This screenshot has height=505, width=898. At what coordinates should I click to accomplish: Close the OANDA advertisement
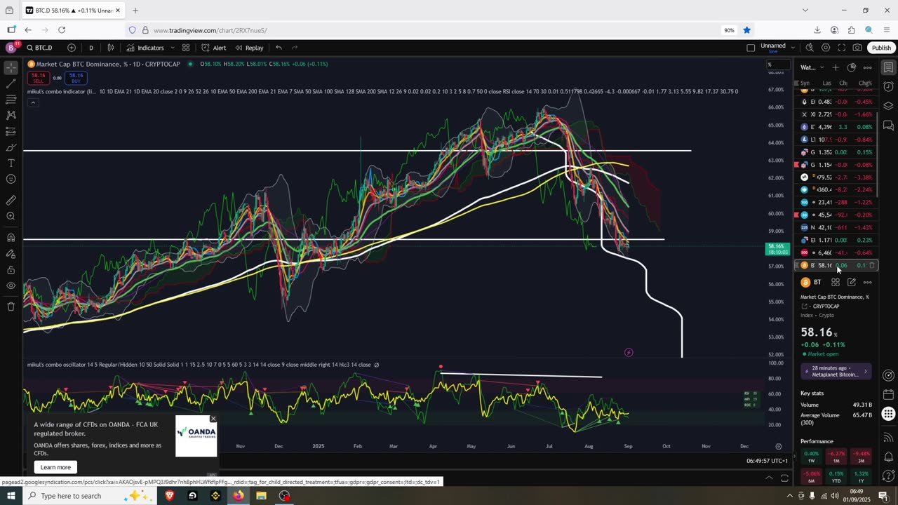coord(213,419)
